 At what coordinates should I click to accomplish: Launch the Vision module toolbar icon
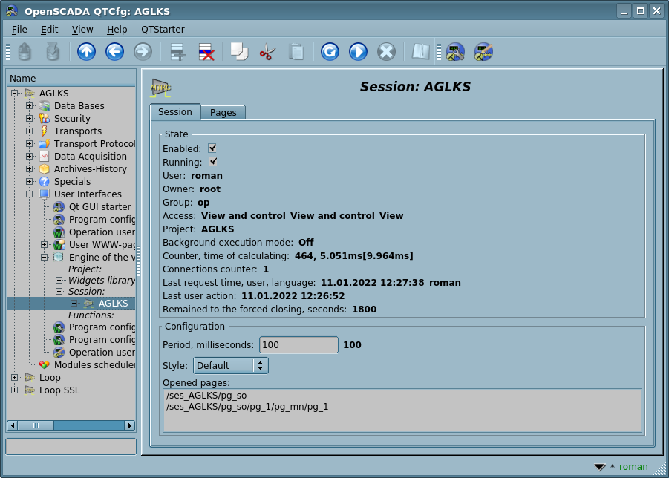(483, 52)
